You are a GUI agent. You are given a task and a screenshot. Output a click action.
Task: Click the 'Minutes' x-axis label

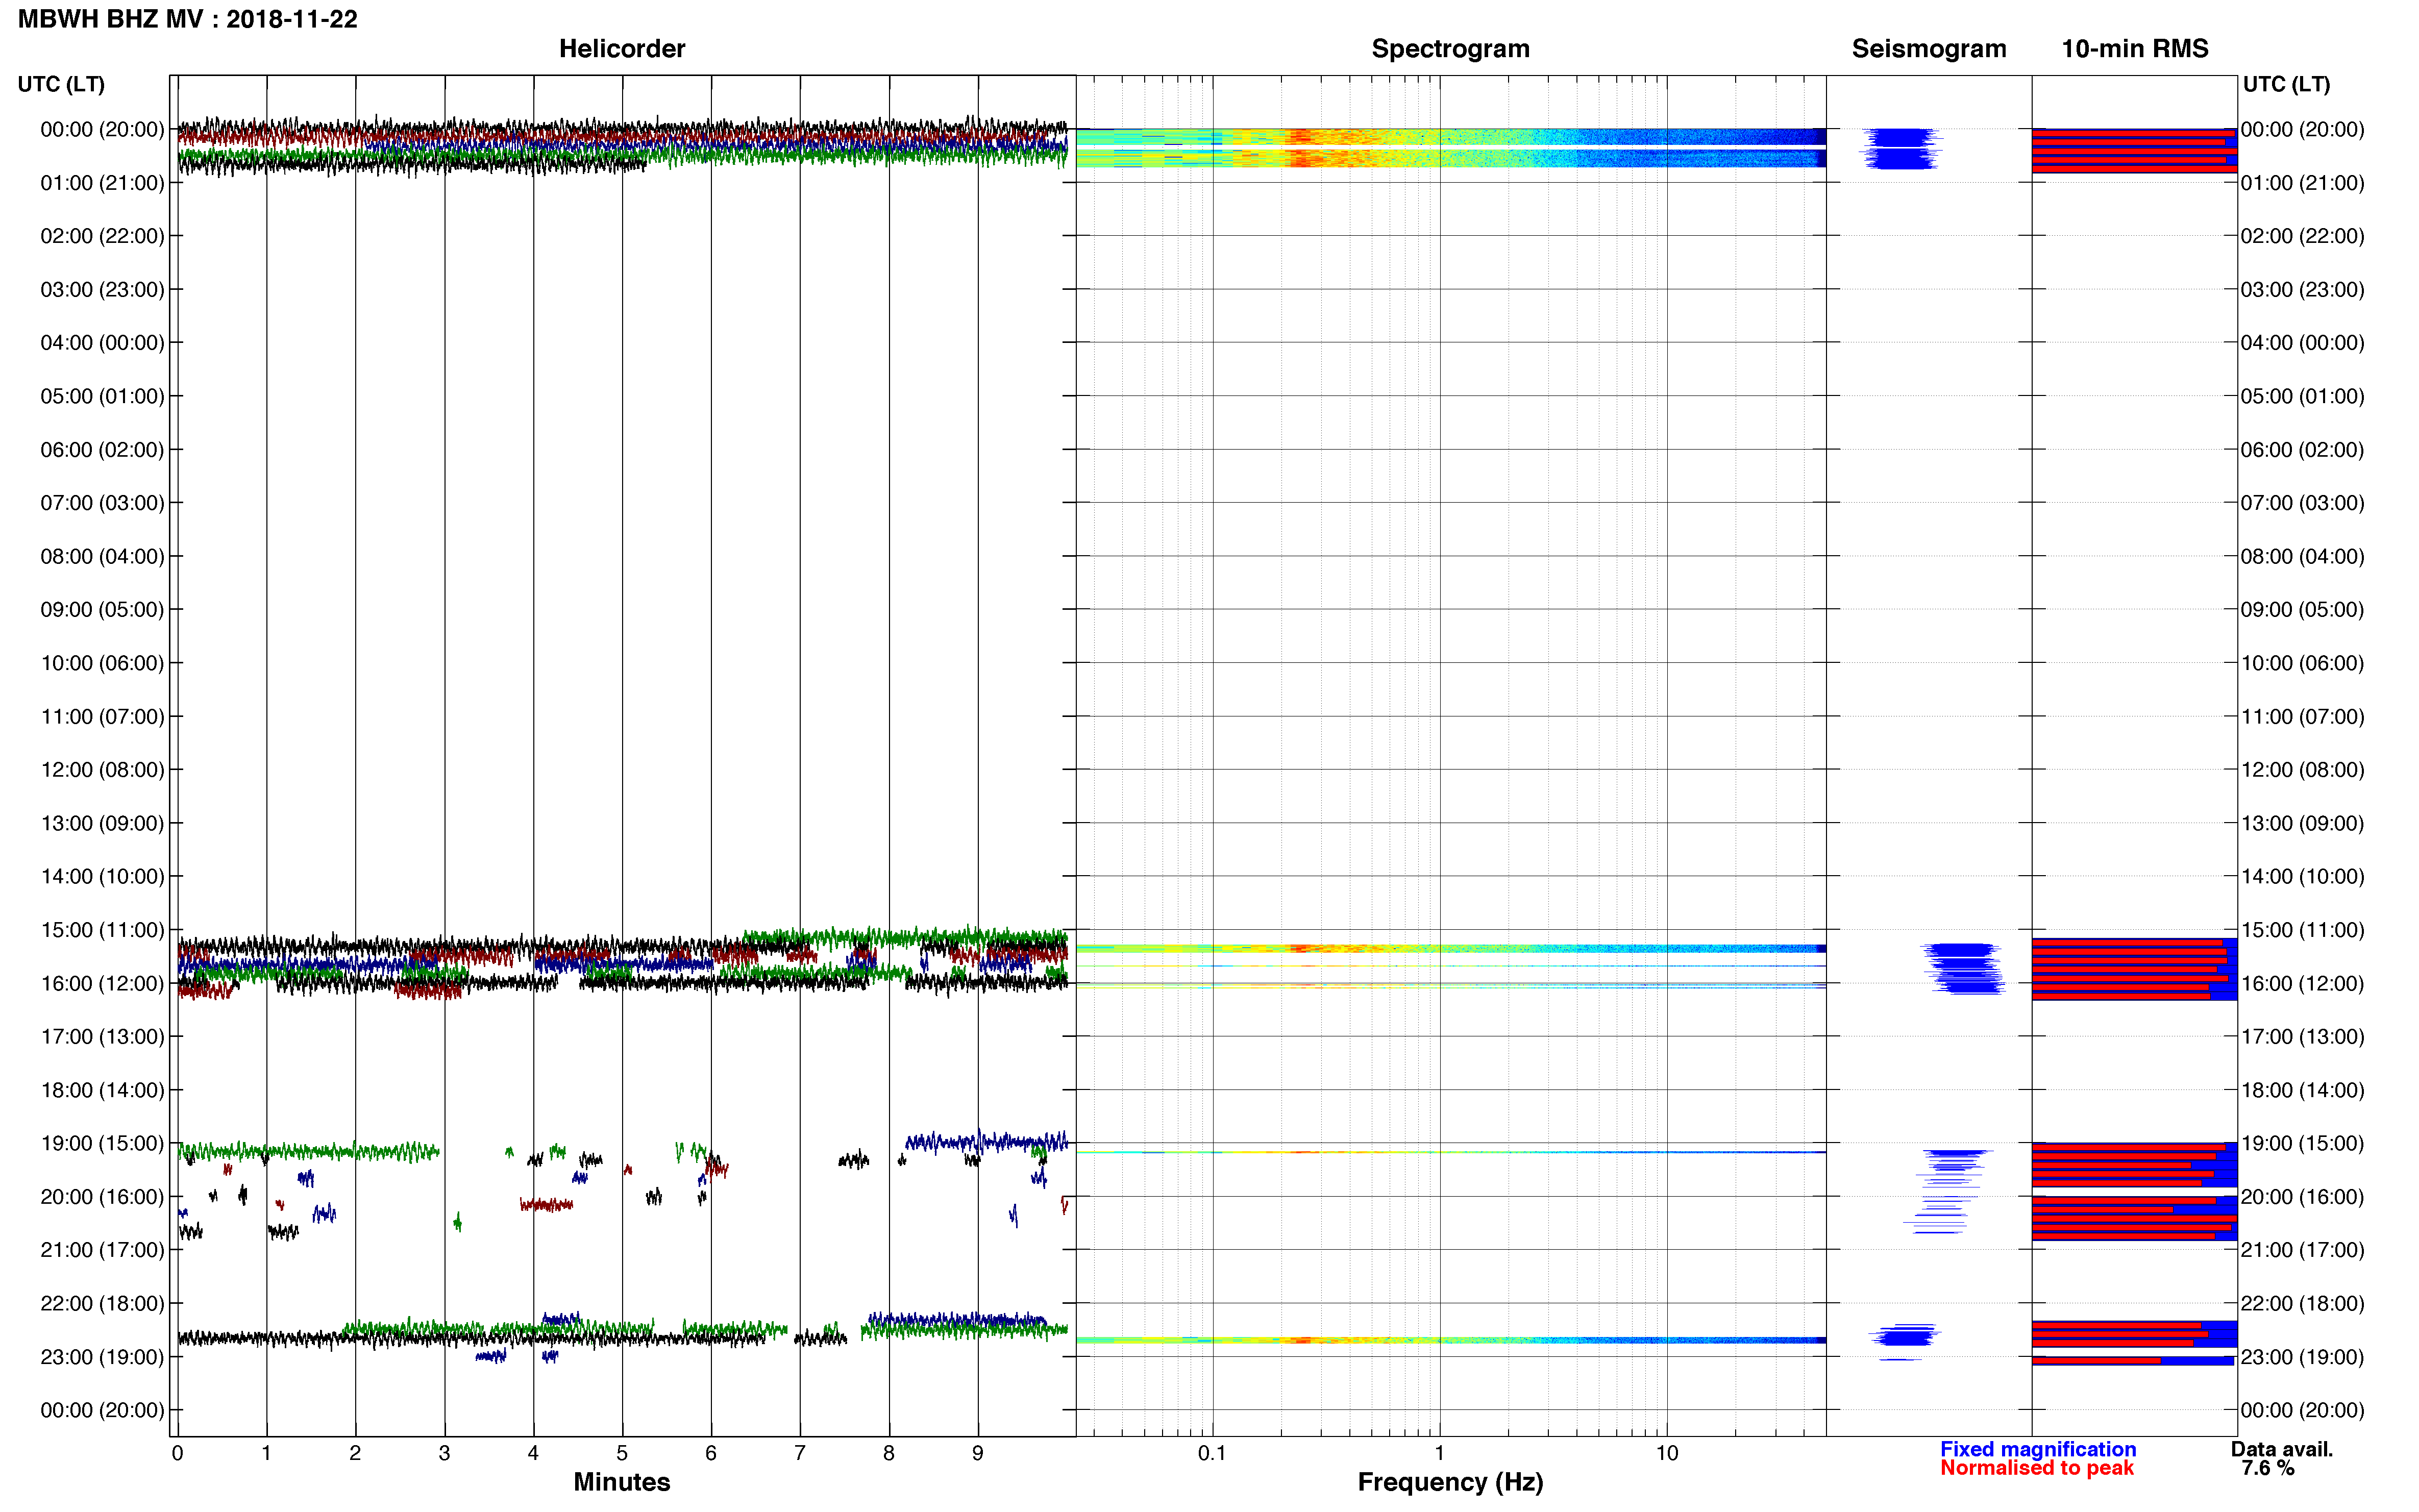click(x=622, y=1482)
